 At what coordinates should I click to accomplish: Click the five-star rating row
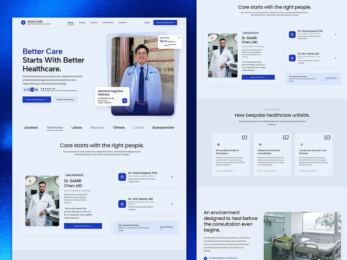[x=46, y=89]
